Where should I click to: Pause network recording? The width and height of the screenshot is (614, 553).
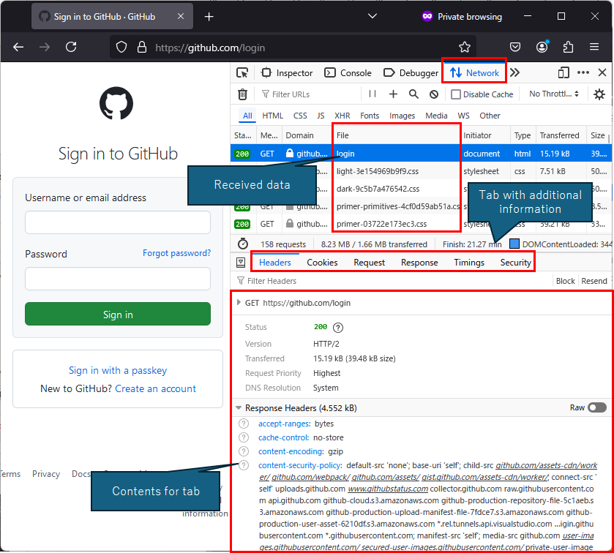372,94
